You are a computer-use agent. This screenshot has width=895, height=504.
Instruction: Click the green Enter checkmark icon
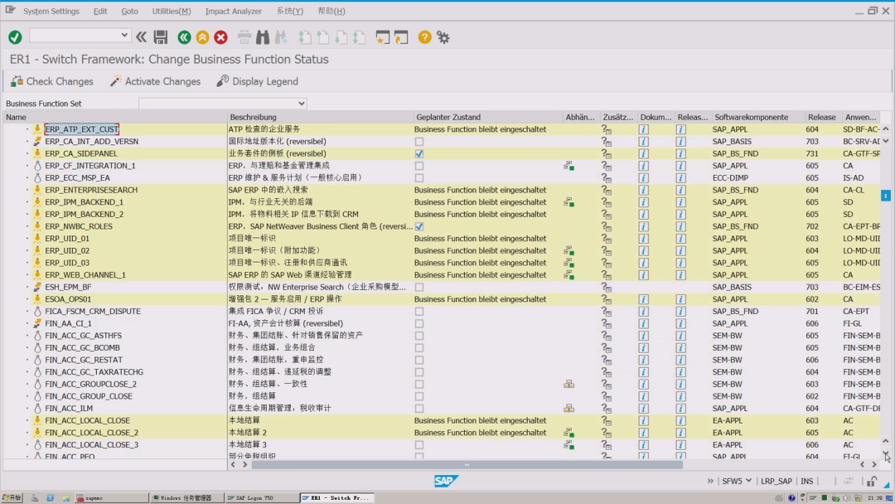[15, 37]
